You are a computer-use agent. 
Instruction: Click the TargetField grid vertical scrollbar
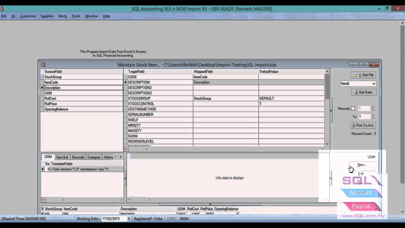pos(327,107)
